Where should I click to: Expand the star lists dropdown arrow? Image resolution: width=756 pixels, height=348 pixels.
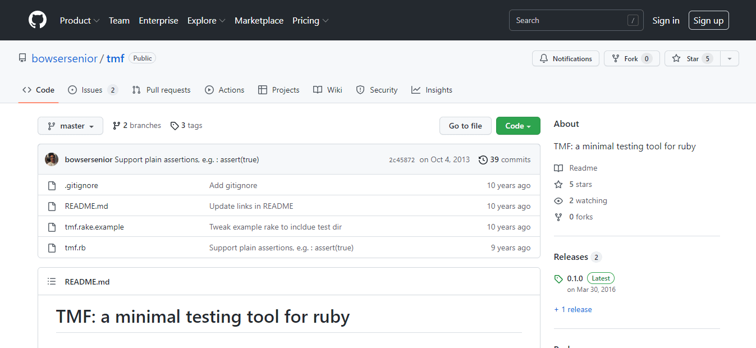[x=729, y=58]
